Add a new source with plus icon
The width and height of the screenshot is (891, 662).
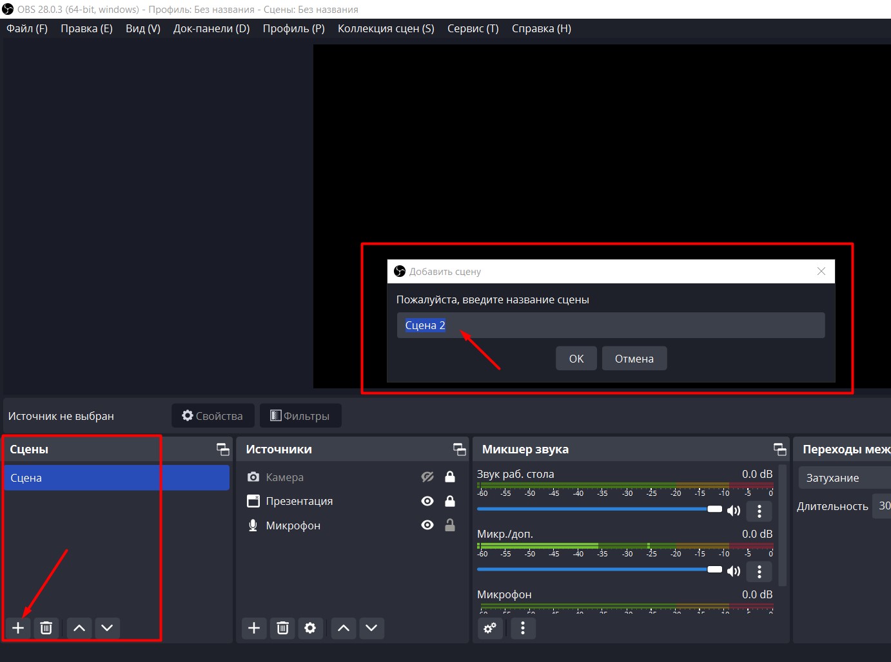pyautogui.click(x=254, y=628)
